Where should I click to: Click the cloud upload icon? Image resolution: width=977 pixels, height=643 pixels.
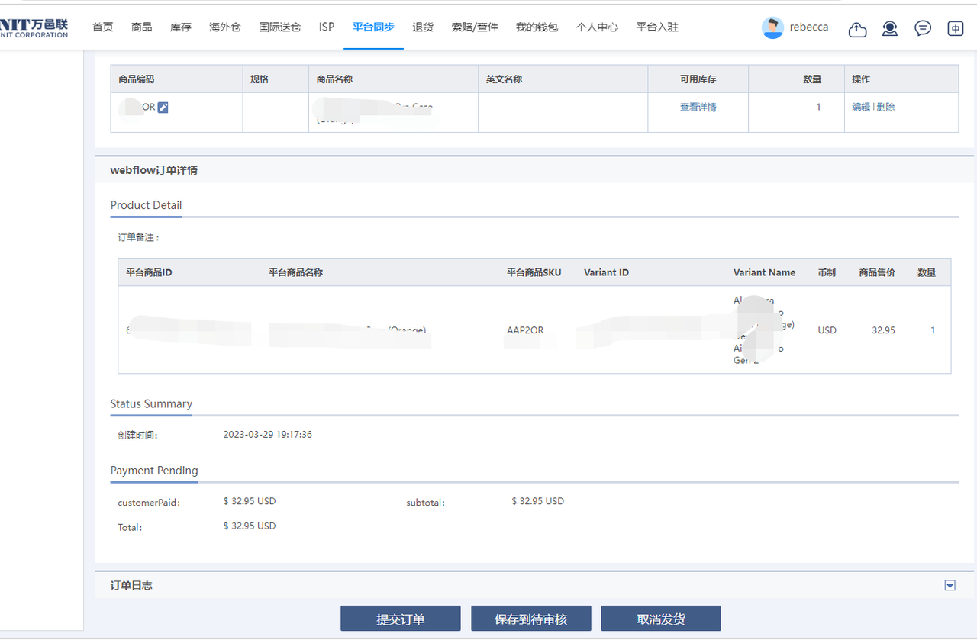(858, 29)
